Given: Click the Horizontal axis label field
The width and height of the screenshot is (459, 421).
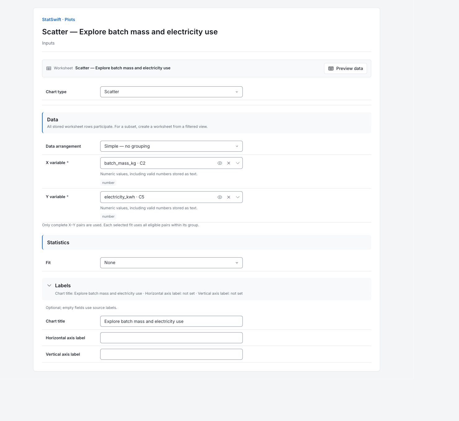Looking at the screenshot, I should click(x=171, y=338).
